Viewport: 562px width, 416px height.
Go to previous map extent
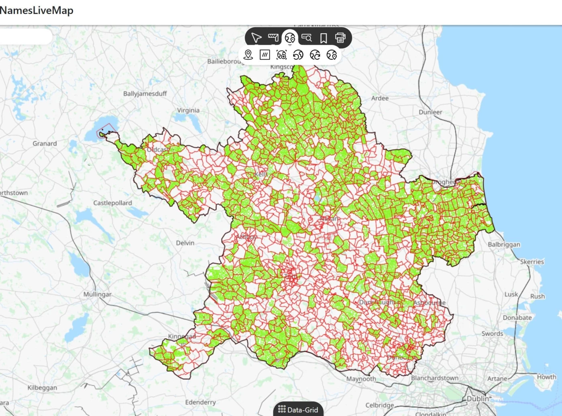pos(298,55)
